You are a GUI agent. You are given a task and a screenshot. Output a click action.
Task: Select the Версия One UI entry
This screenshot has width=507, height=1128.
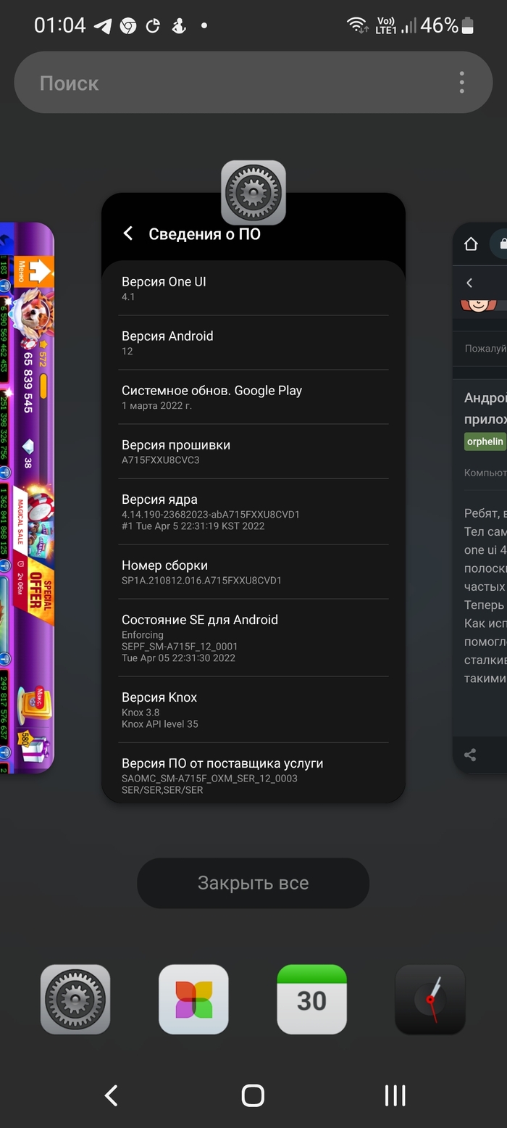pyautogui.click(x=253, y=289)
